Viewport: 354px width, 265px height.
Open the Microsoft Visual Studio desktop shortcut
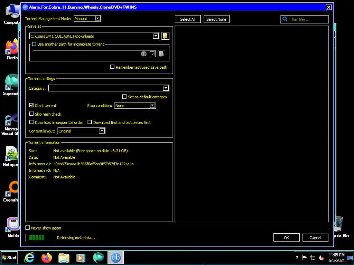10,125
